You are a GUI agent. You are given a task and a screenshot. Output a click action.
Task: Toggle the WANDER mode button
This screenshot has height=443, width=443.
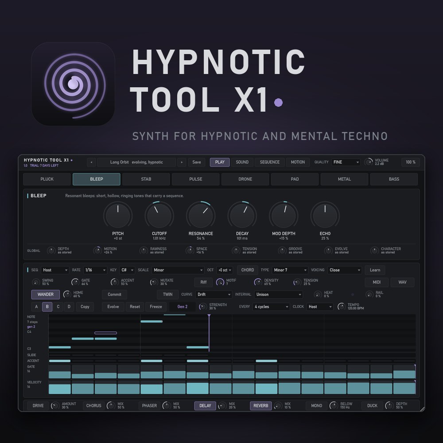pyautogui.click(x=46, y=295)
